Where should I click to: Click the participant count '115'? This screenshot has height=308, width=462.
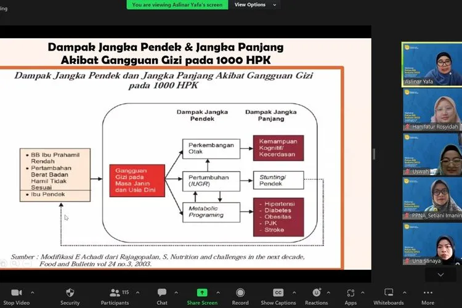[x=126, y=292]
